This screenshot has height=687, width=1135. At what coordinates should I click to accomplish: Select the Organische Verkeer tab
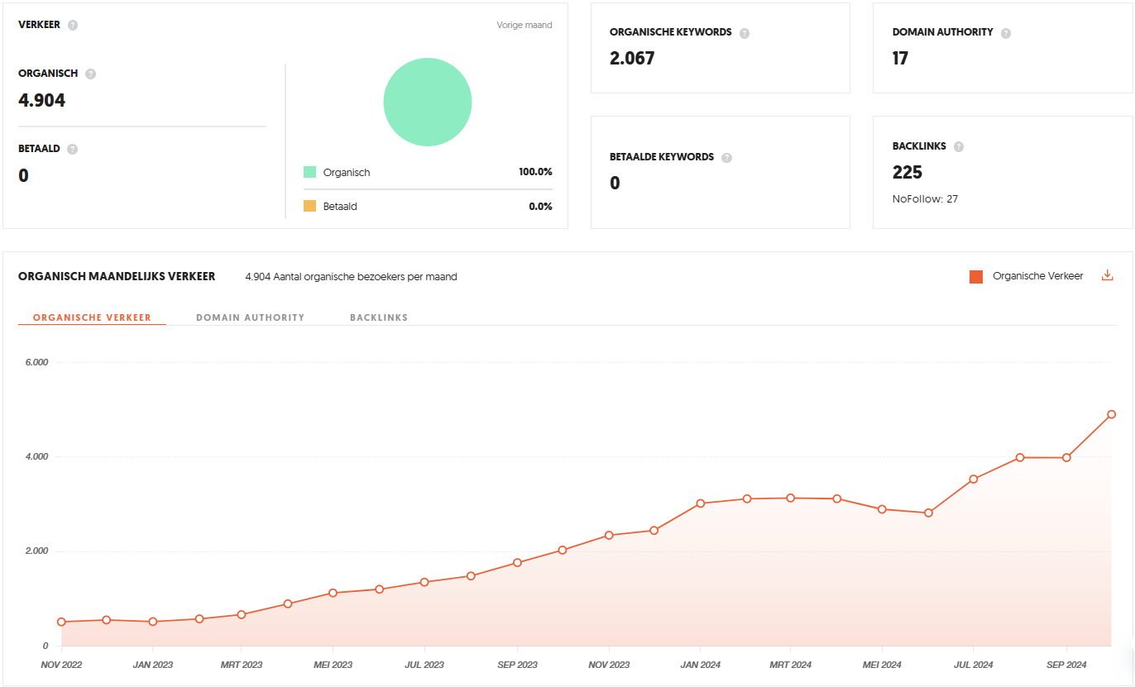tap(92, 317)
